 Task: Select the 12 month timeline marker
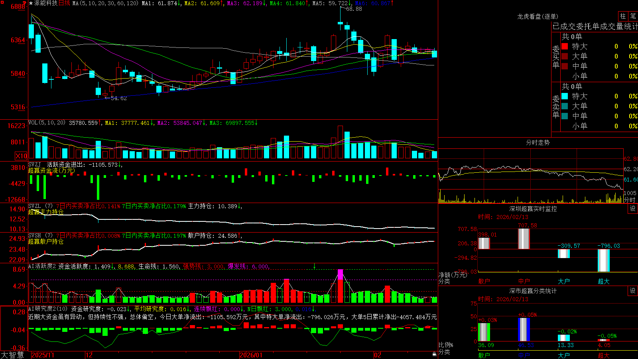click(x=89, y=355)
